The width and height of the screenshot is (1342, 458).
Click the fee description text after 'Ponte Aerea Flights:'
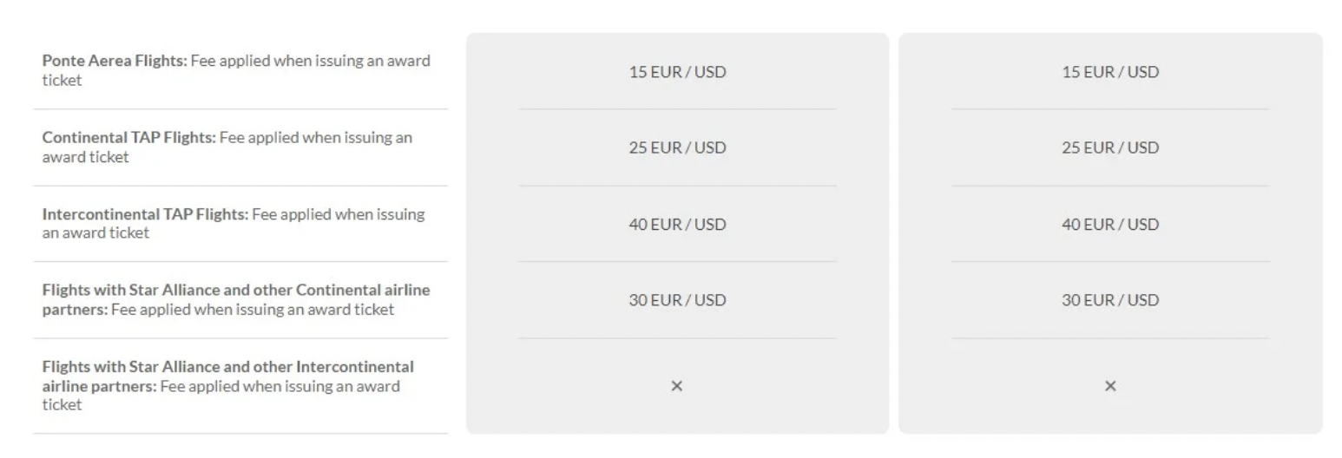pyautogui.click(x=310, y=62)
